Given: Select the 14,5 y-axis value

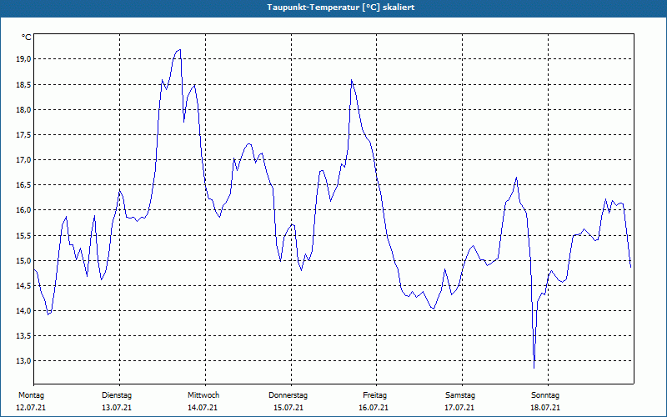Looking at the screenshot, I should 23,285.
